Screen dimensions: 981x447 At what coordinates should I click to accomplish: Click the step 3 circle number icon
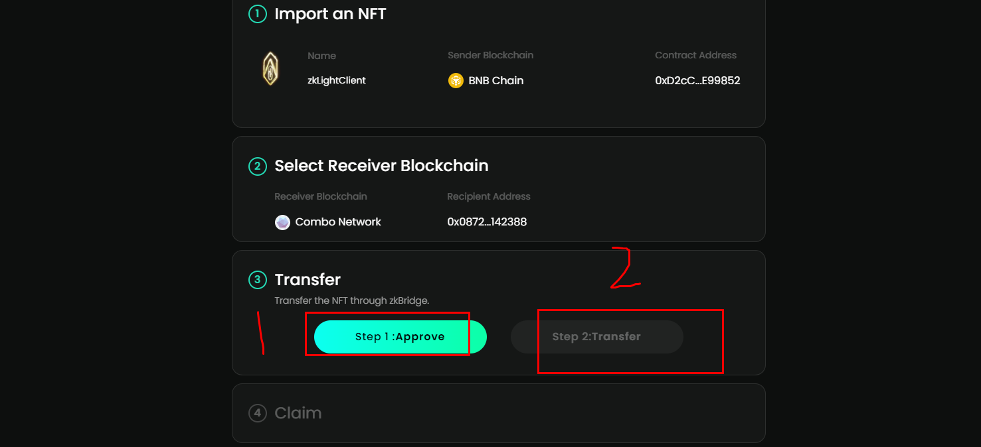(257, 280)
